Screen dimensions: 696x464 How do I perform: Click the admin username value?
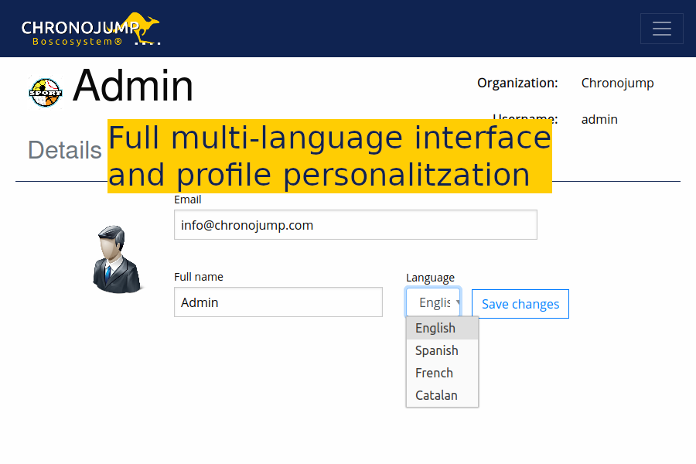(599, 119)
